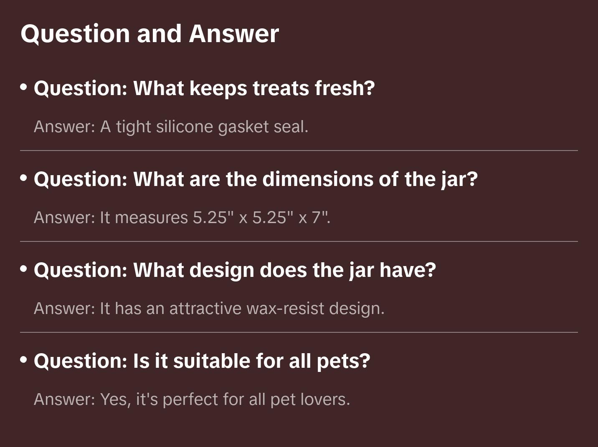The width and height of the screenshot is (598, 447).
Task: Click the divider below the gasket seal answer
Action: point(299,151)
